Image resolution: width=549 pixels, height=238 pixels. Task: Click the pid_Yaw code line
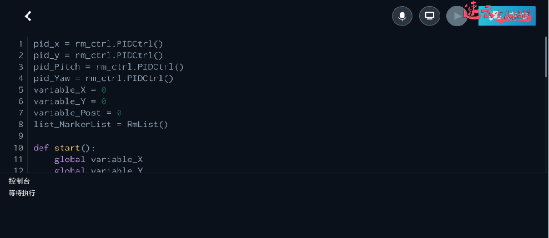(103, 78)
